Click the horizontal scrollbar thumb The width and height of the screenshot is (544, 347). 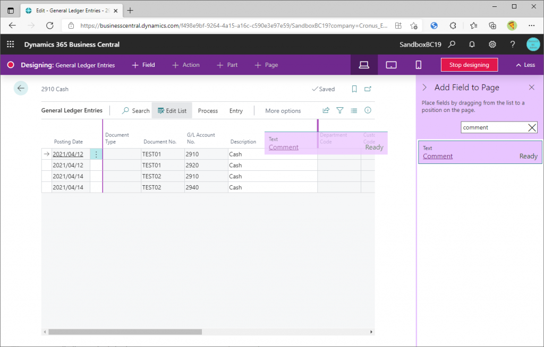pos(125,332)
